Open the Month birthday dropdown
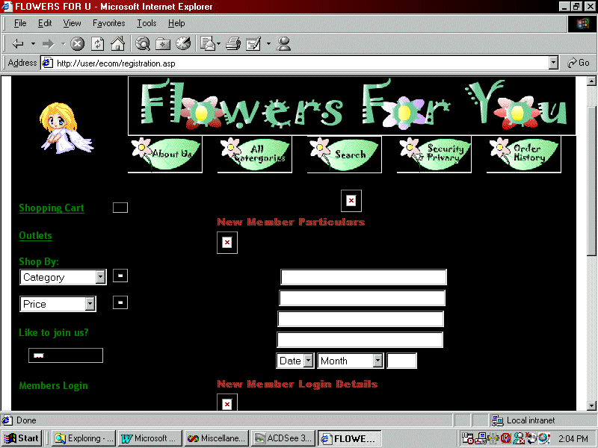Viewport: 598px width, 448px height. point(377,360)
